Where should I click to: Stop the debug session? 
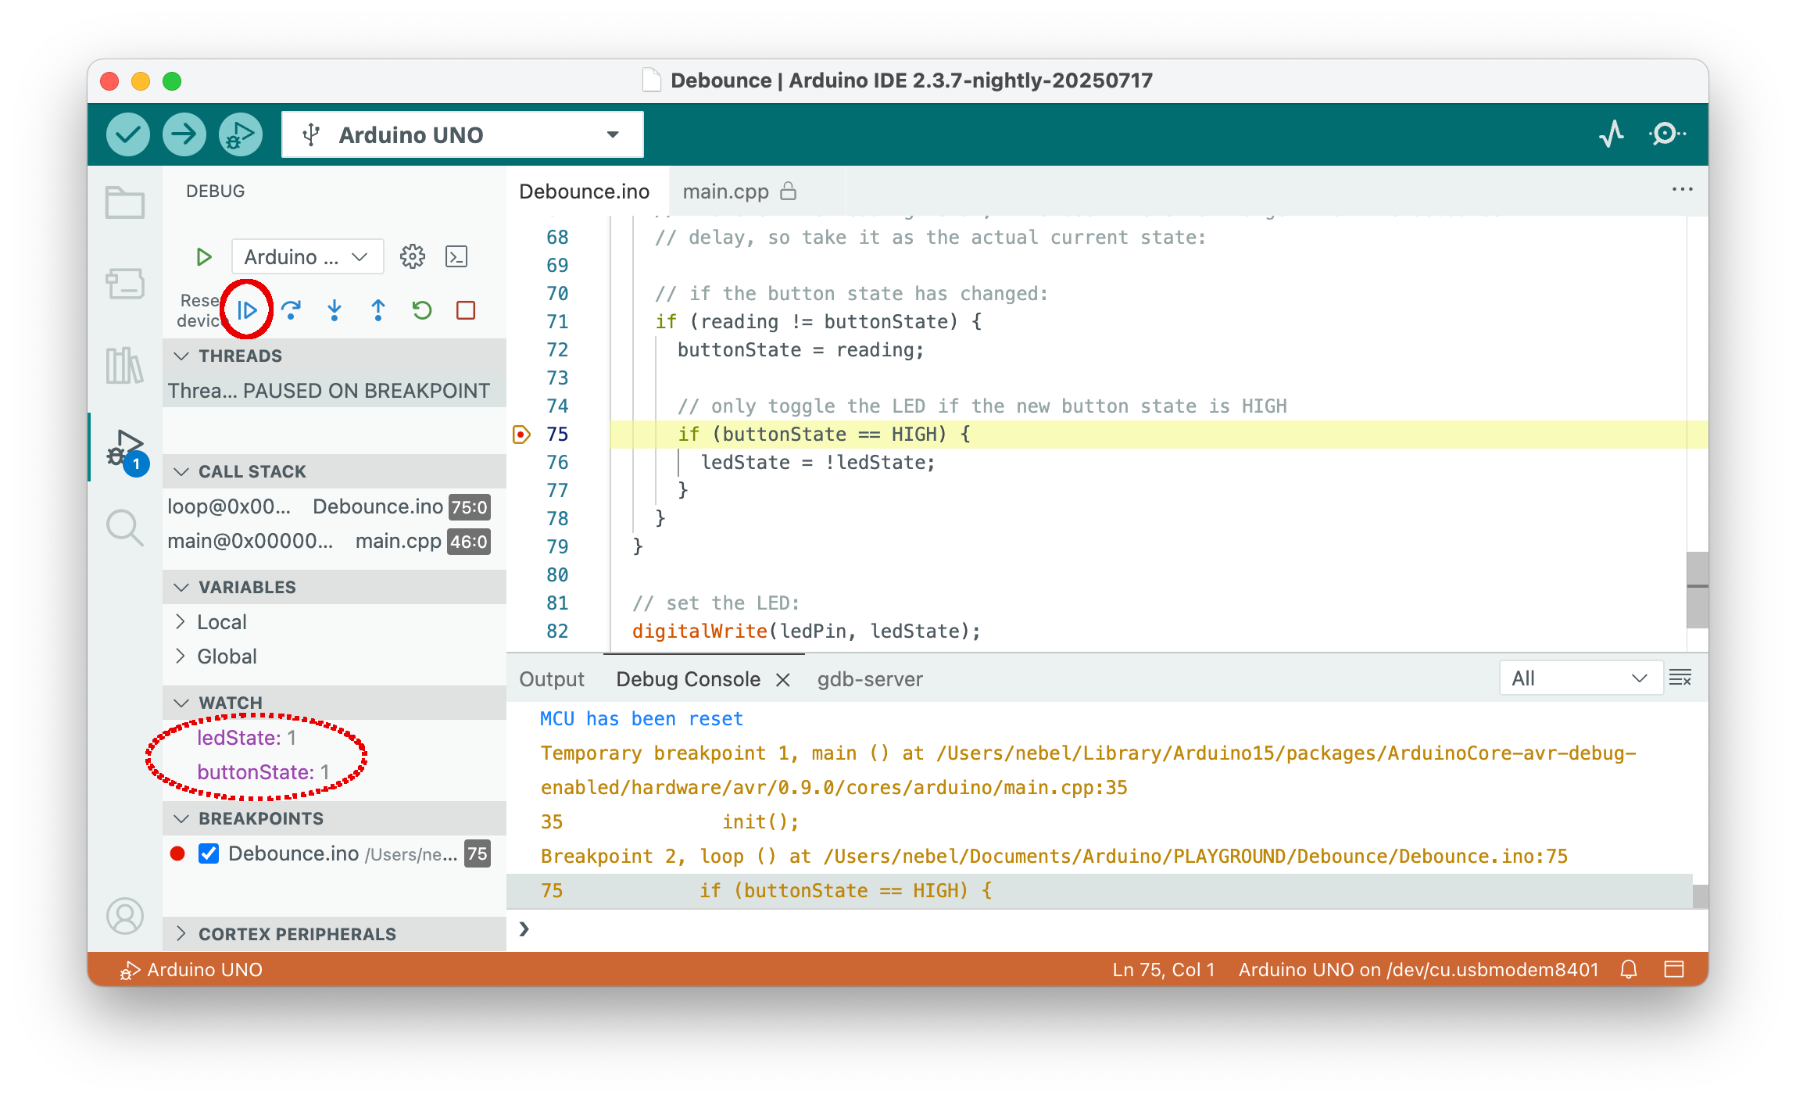pos(466,310)
